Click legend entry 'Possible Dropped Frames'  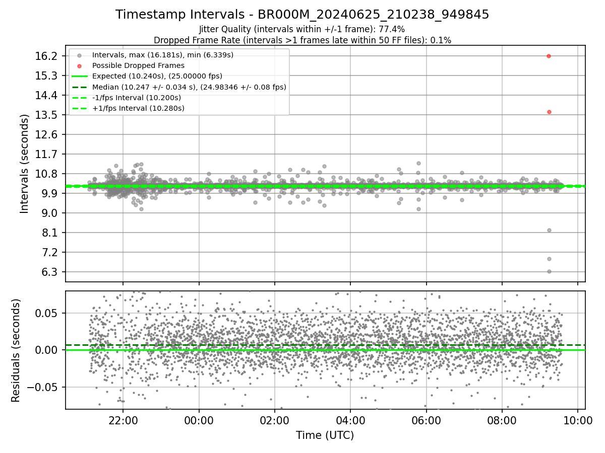coord(138,65)
